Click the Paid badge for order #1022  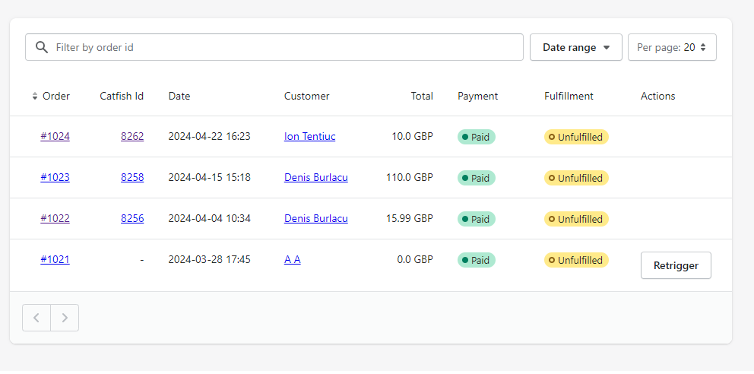[x=476, y=219]
